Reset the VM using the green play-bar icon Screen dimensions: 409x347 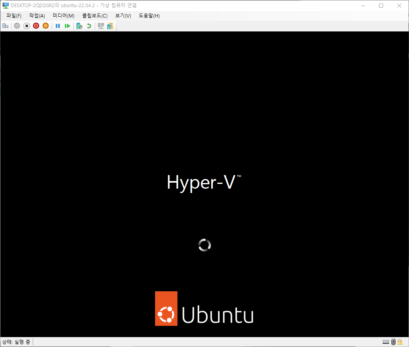pos(67,26)
